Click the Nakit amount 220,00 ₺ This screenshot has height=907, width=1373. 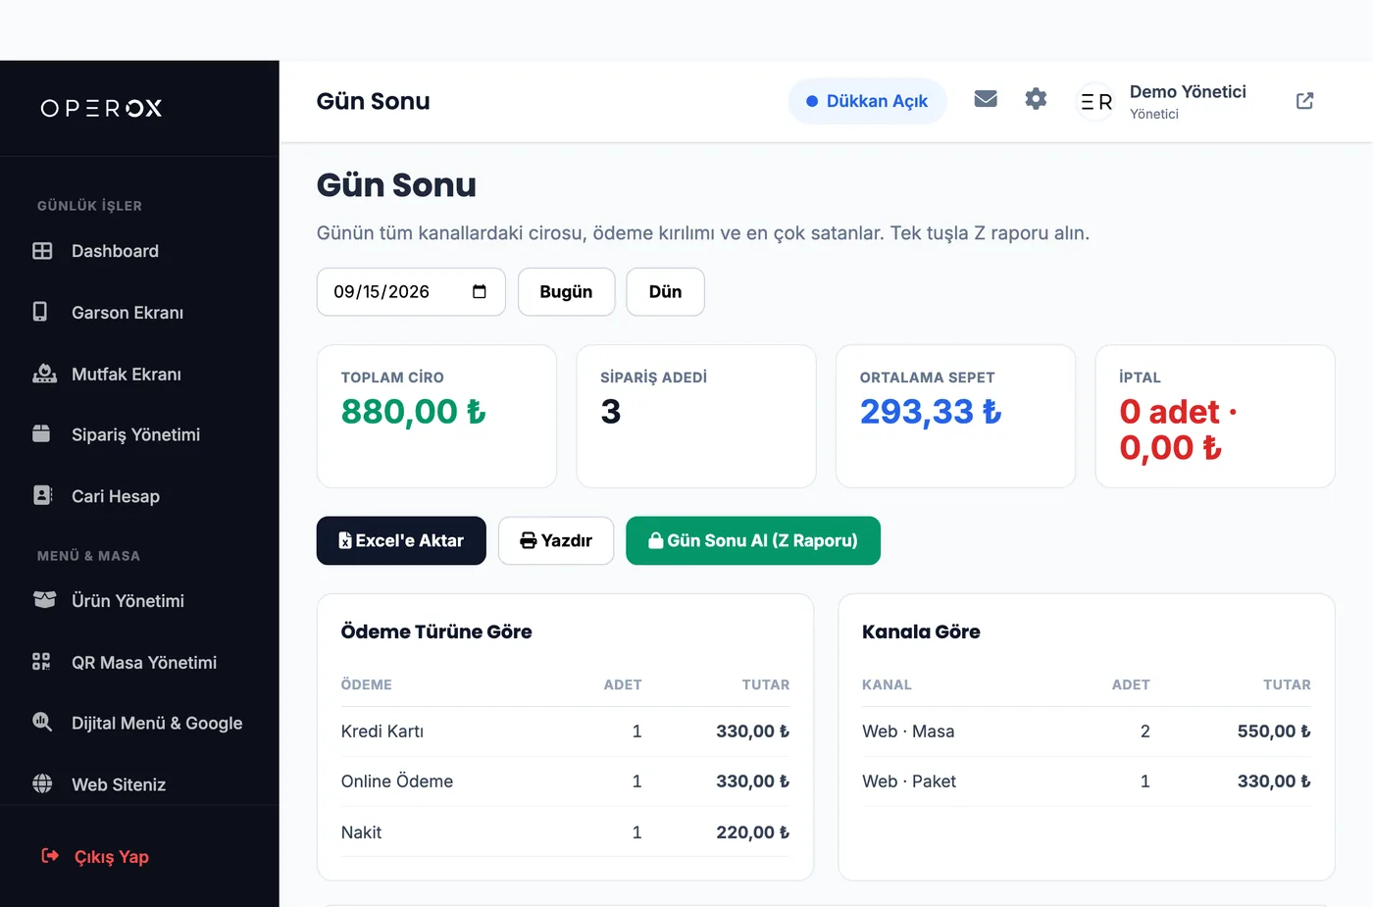coord(752,832)
